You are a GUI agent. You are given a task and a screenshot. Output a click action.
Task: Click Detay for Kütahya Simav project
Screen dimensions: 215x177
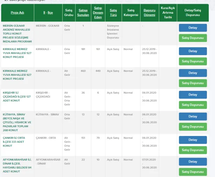pos(193,116)
